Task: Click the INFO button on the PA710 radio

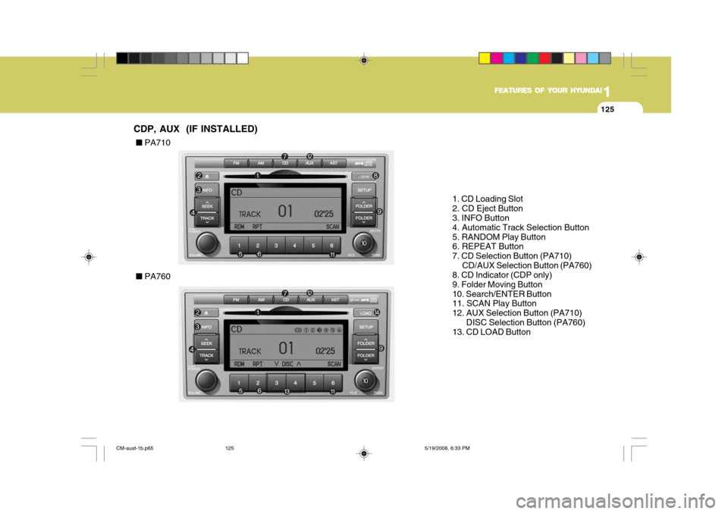Action: pyautogui.click(x=206, y=190)
